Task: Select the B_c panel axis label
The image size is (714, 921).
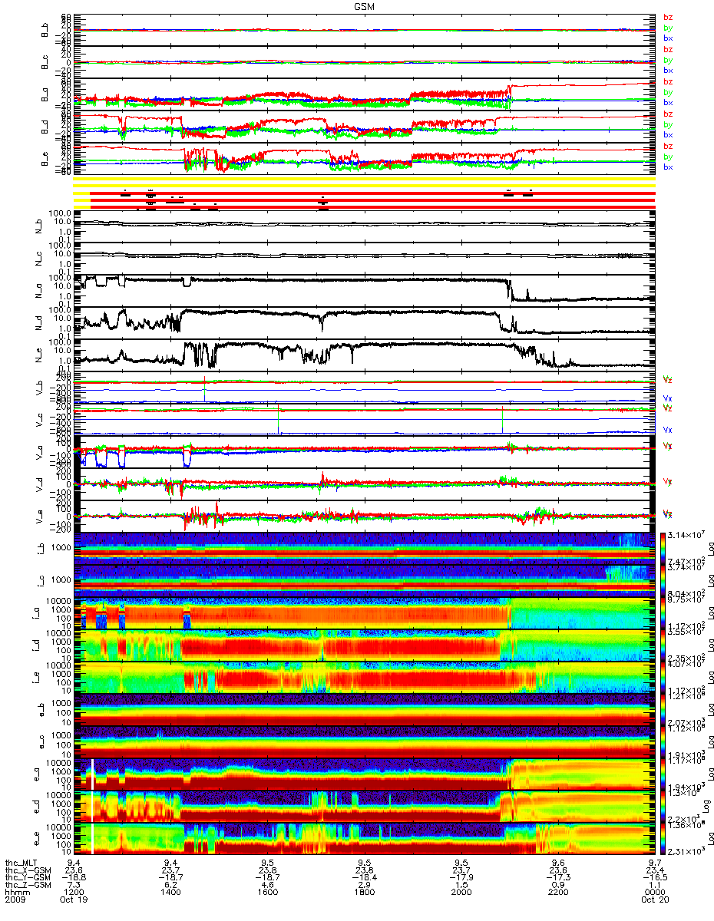Action: (44, 62)
